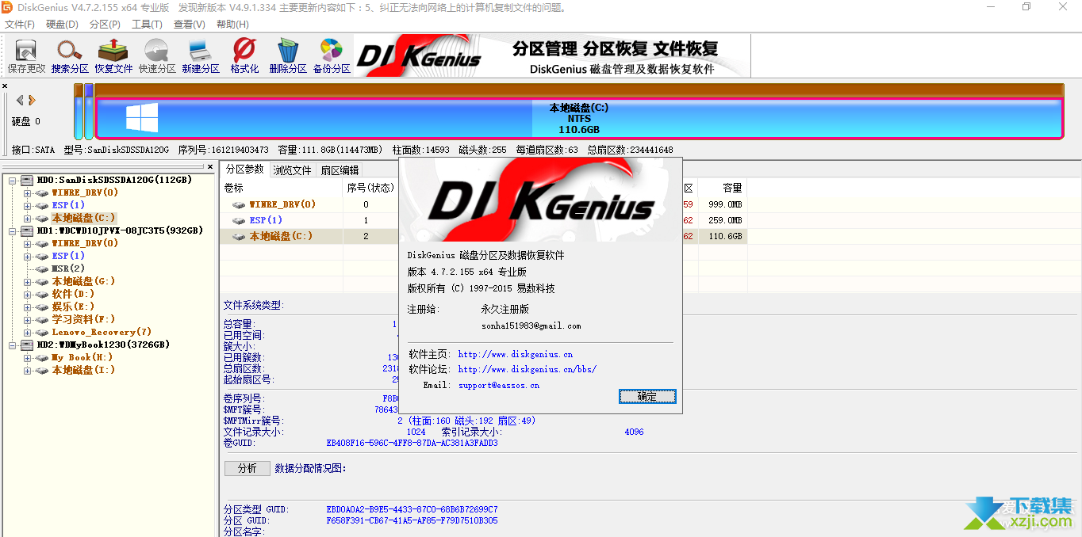Viewport: 1082px width, 537px height.
Task: Click the DiskGenius app icon in title bar
Action: click(x=8, y=7)
